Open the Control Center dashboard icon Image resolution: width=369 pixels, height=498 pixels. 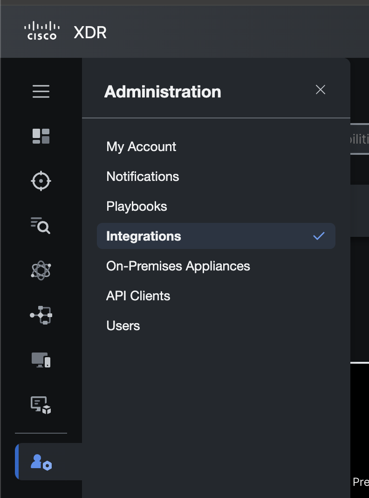pyautogui.click(x=41, y=136)
